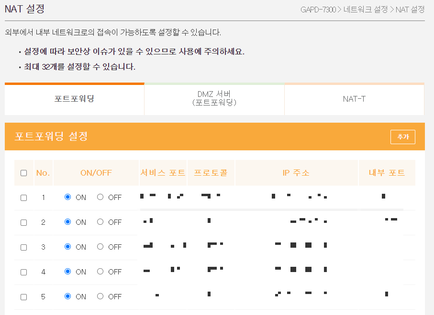Tick the checkbox for rule 1
This screenshot has height=315, width=434.
coord(24,198)
